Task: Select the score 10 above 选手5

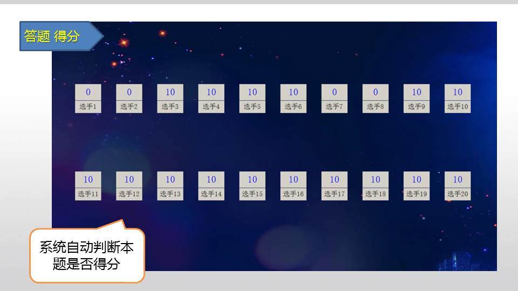Action: tap(253, 92)
